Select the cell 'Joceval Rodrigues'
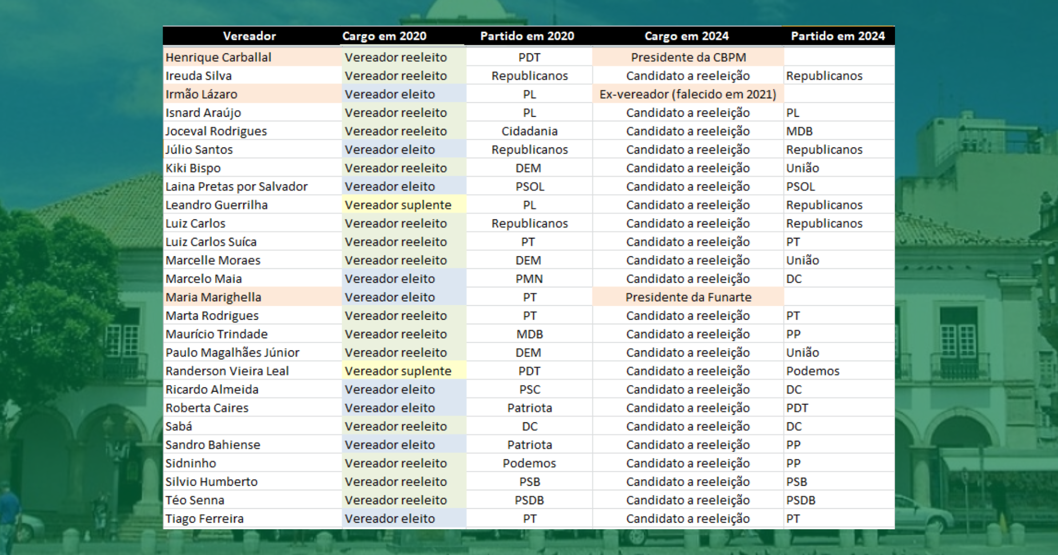 [x=252, y=131]
